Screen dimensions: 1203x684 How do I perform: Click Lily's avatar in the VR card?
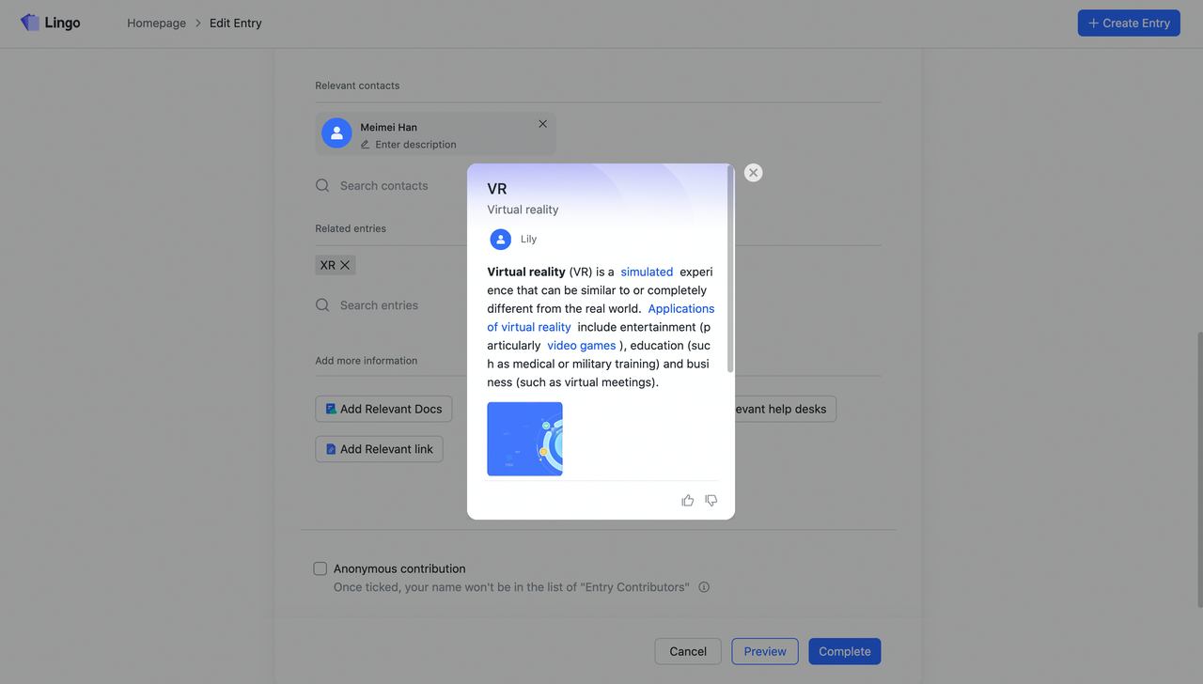point(501,240)
